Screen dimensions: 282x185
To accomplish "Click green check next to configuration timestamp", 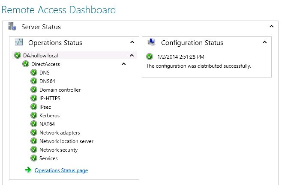I will (150, 57).
